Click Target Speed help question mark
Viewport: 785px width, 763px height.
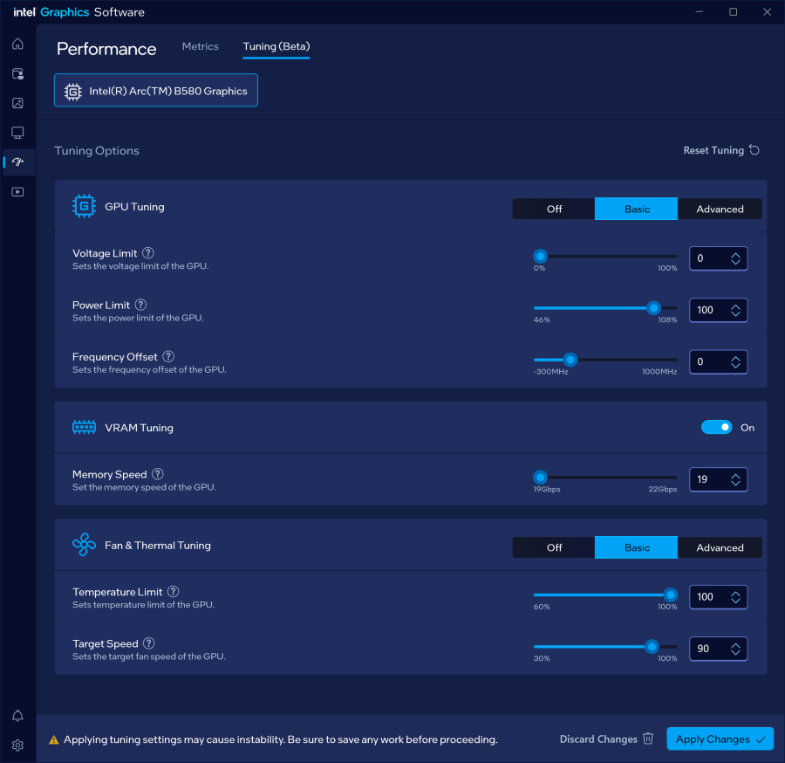[x=148, y=643]
